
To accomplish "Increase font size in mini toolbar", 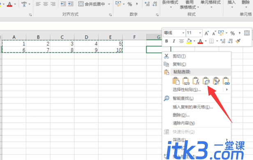I will coord(207,33).
